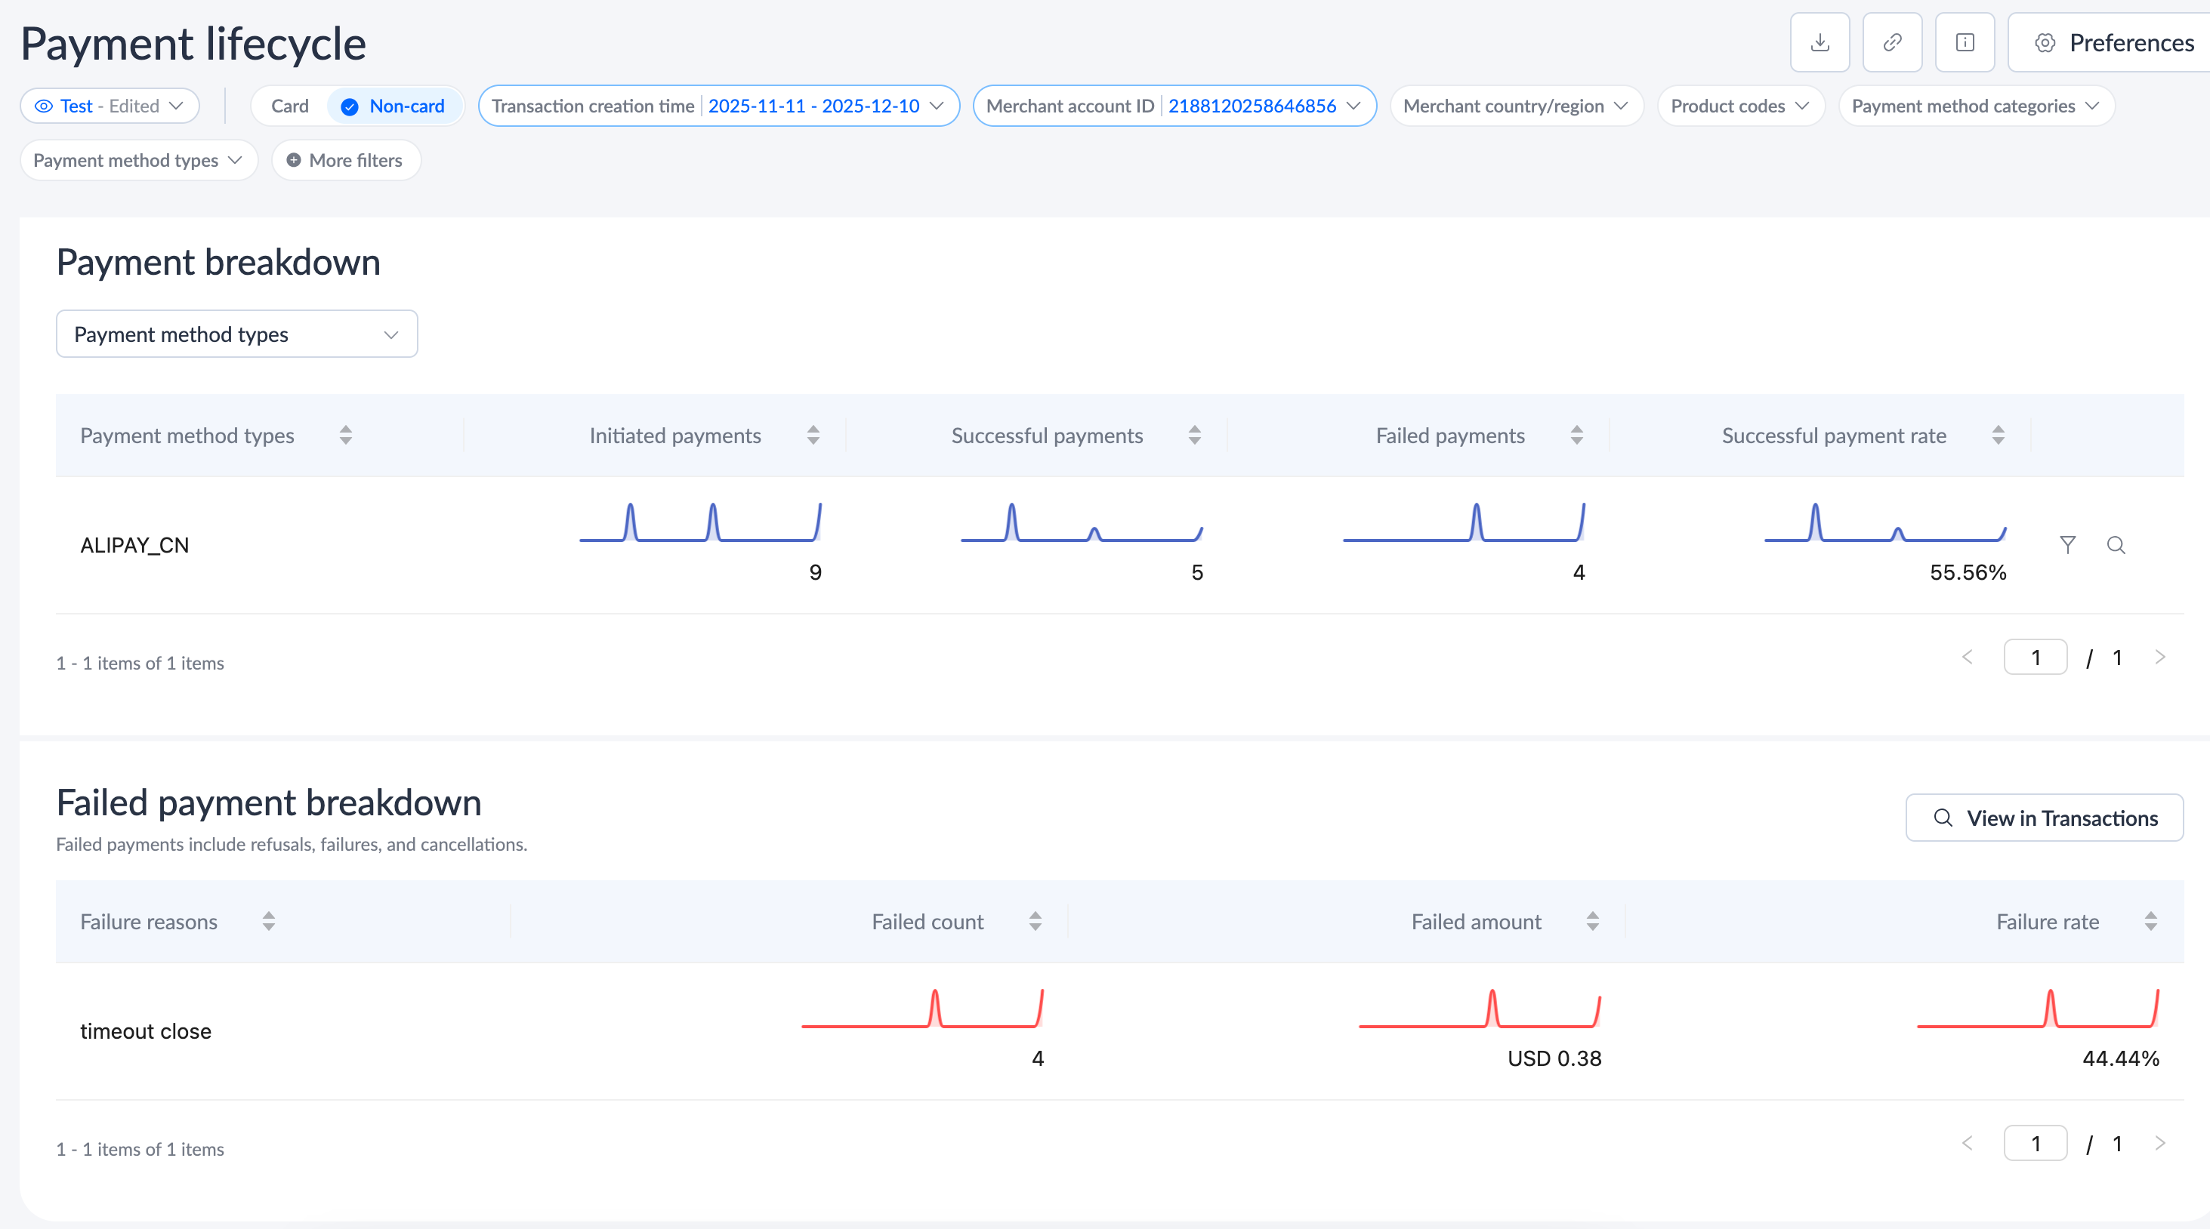Screen dimensions: 2210x1229
Task: Click More filters button
Action: pyautogui.click(x=346, y=160)
